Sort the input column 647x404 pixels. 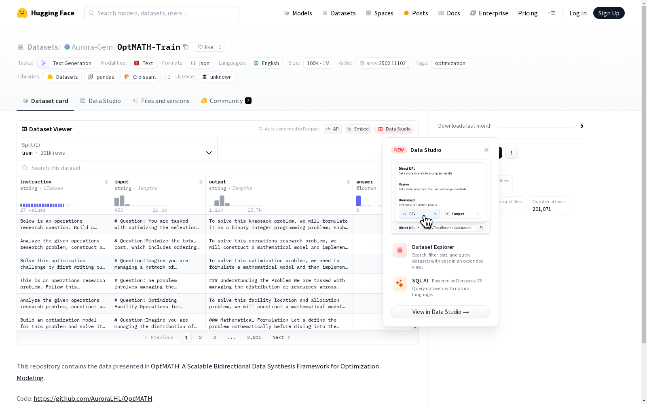[x=201, y=182]
